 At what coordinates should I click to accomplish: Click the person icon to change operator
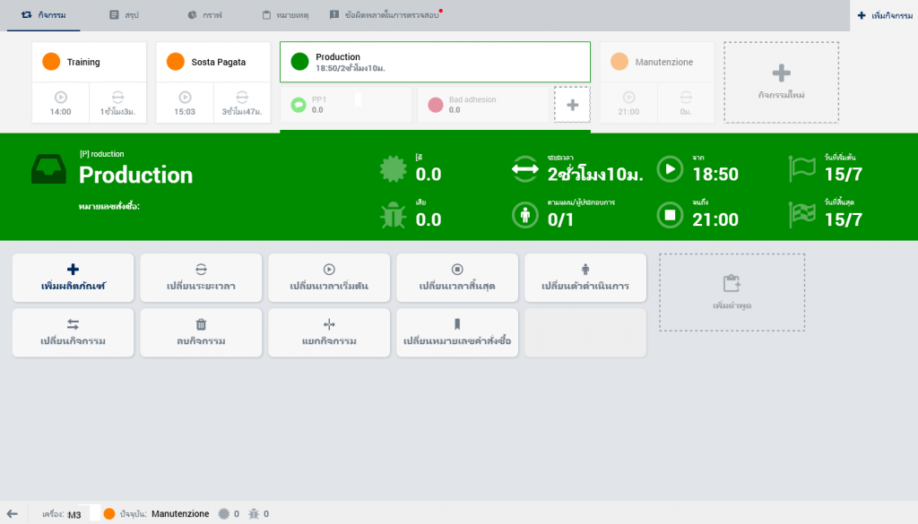point(585,269)
